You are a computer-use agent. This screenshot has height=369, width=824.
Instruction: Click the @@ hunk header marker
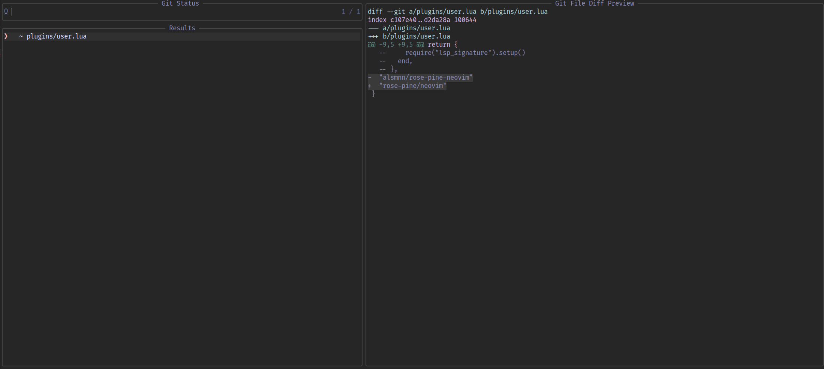pyautogui.click(x=372, y=44)
